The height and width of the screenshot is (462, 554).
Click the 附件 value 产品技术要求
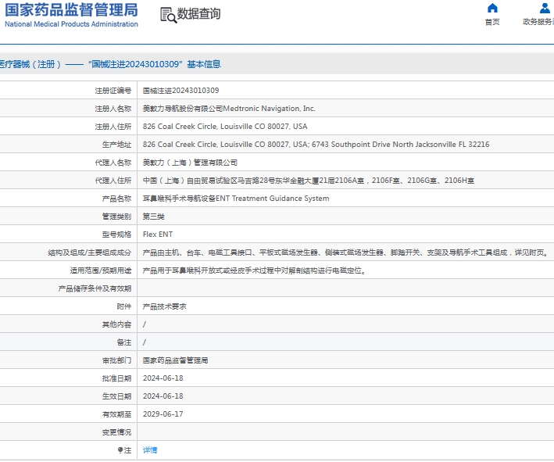164,306
